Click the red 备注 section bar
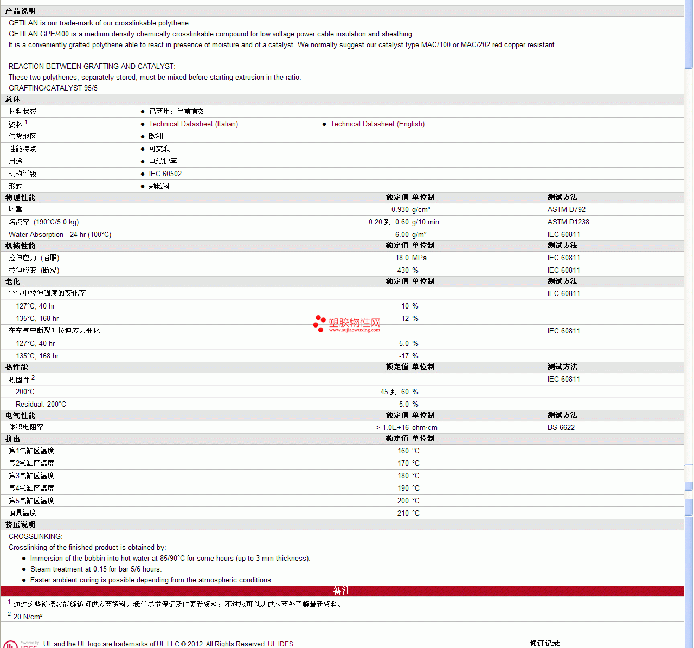The width and height of the screenshot is (694, 648). coord(342,591)
